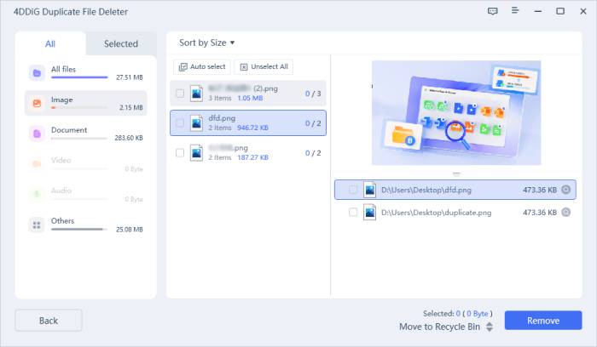Click the 0 / 3 count text
This screenshot has width=597, height=347.
click(x=313, y=94)
